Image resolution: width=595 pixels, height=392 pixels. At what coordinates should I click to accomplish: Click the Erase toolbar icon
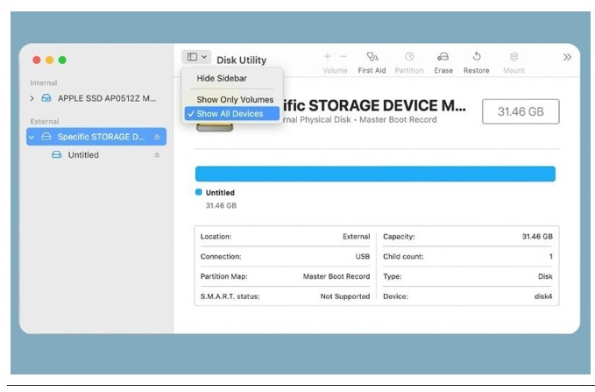coord(443,57)
